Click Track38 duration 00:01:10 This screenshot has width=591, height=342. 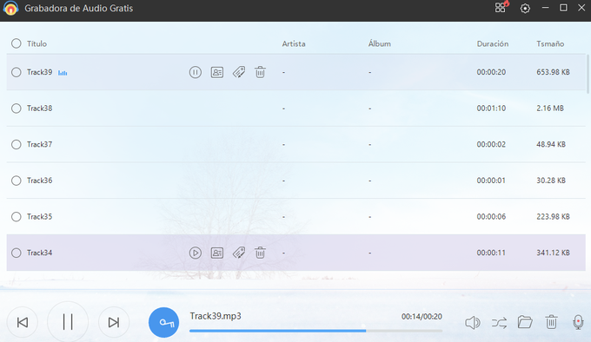pos(491,109)
